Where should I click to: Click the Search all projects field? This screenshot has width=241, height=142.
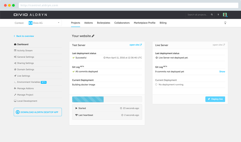click(200, 15)
